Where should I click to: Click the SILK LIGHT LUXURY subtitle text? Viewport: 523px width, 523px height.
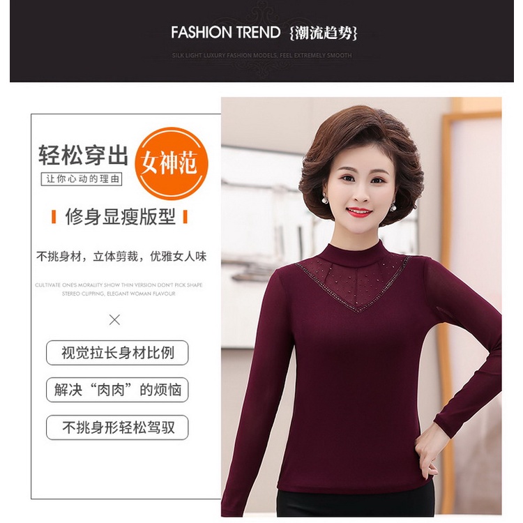(261, 55)
